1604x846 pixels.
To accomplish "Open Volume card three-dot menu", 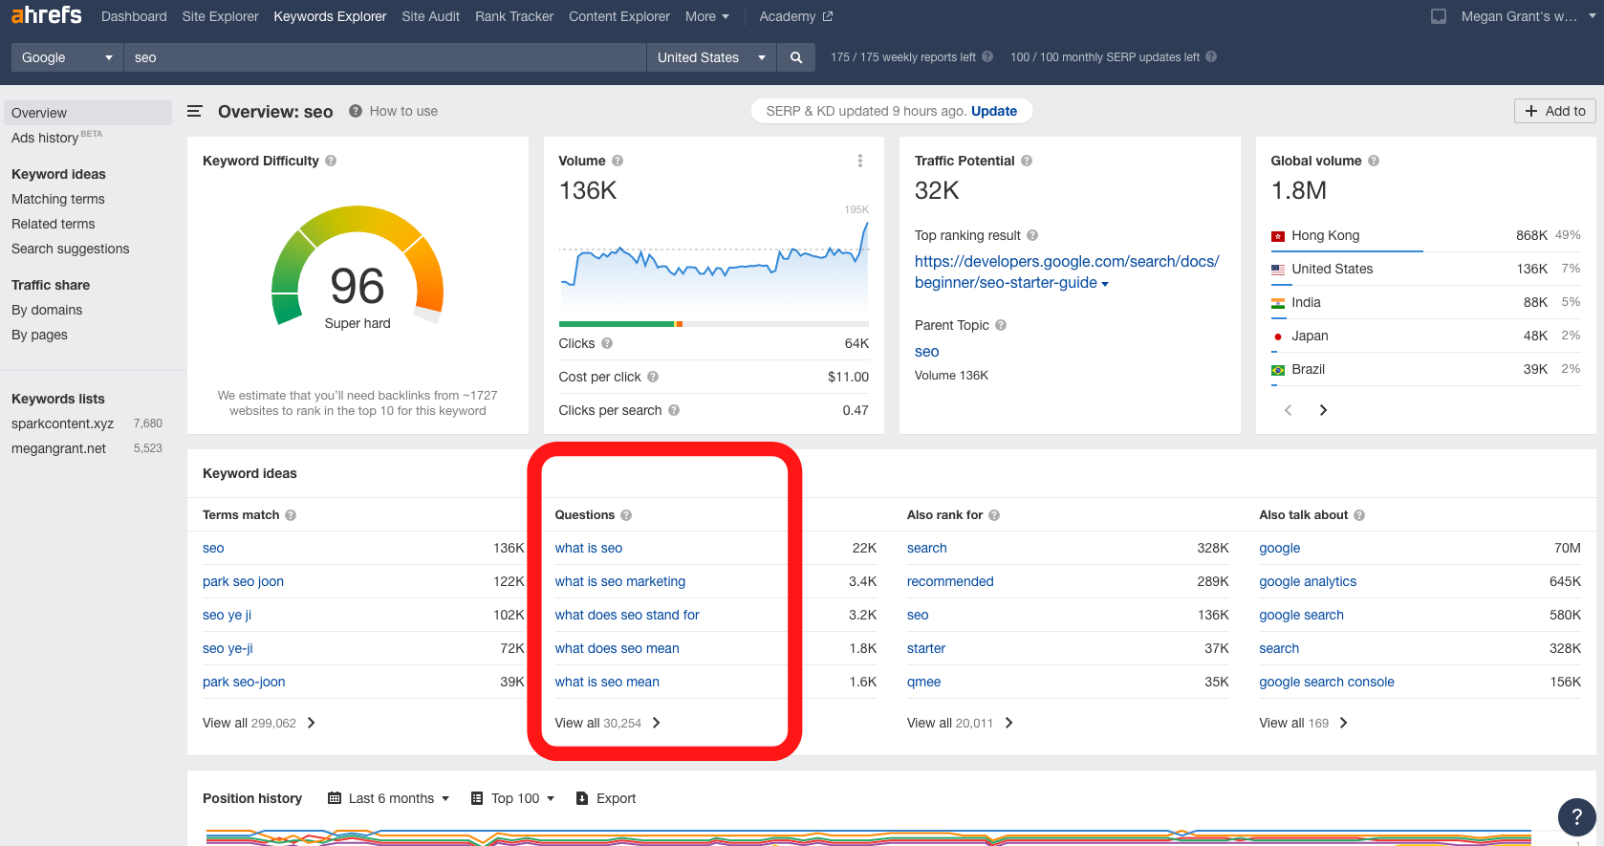I will pyautogui.click(x=860, y=161).
